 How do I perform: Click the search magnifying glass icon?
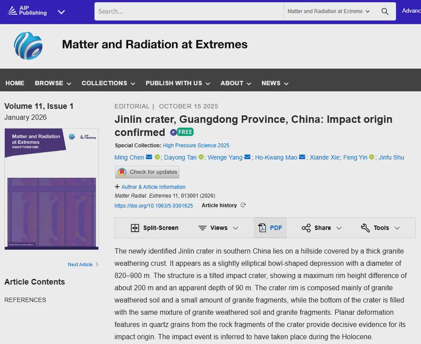(385, 11)
